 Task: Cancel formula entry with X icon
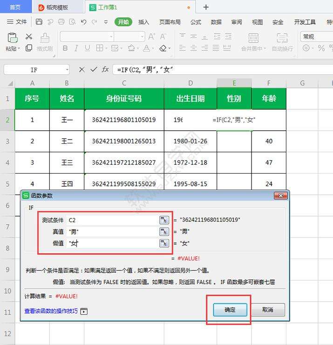click(82, 70)
